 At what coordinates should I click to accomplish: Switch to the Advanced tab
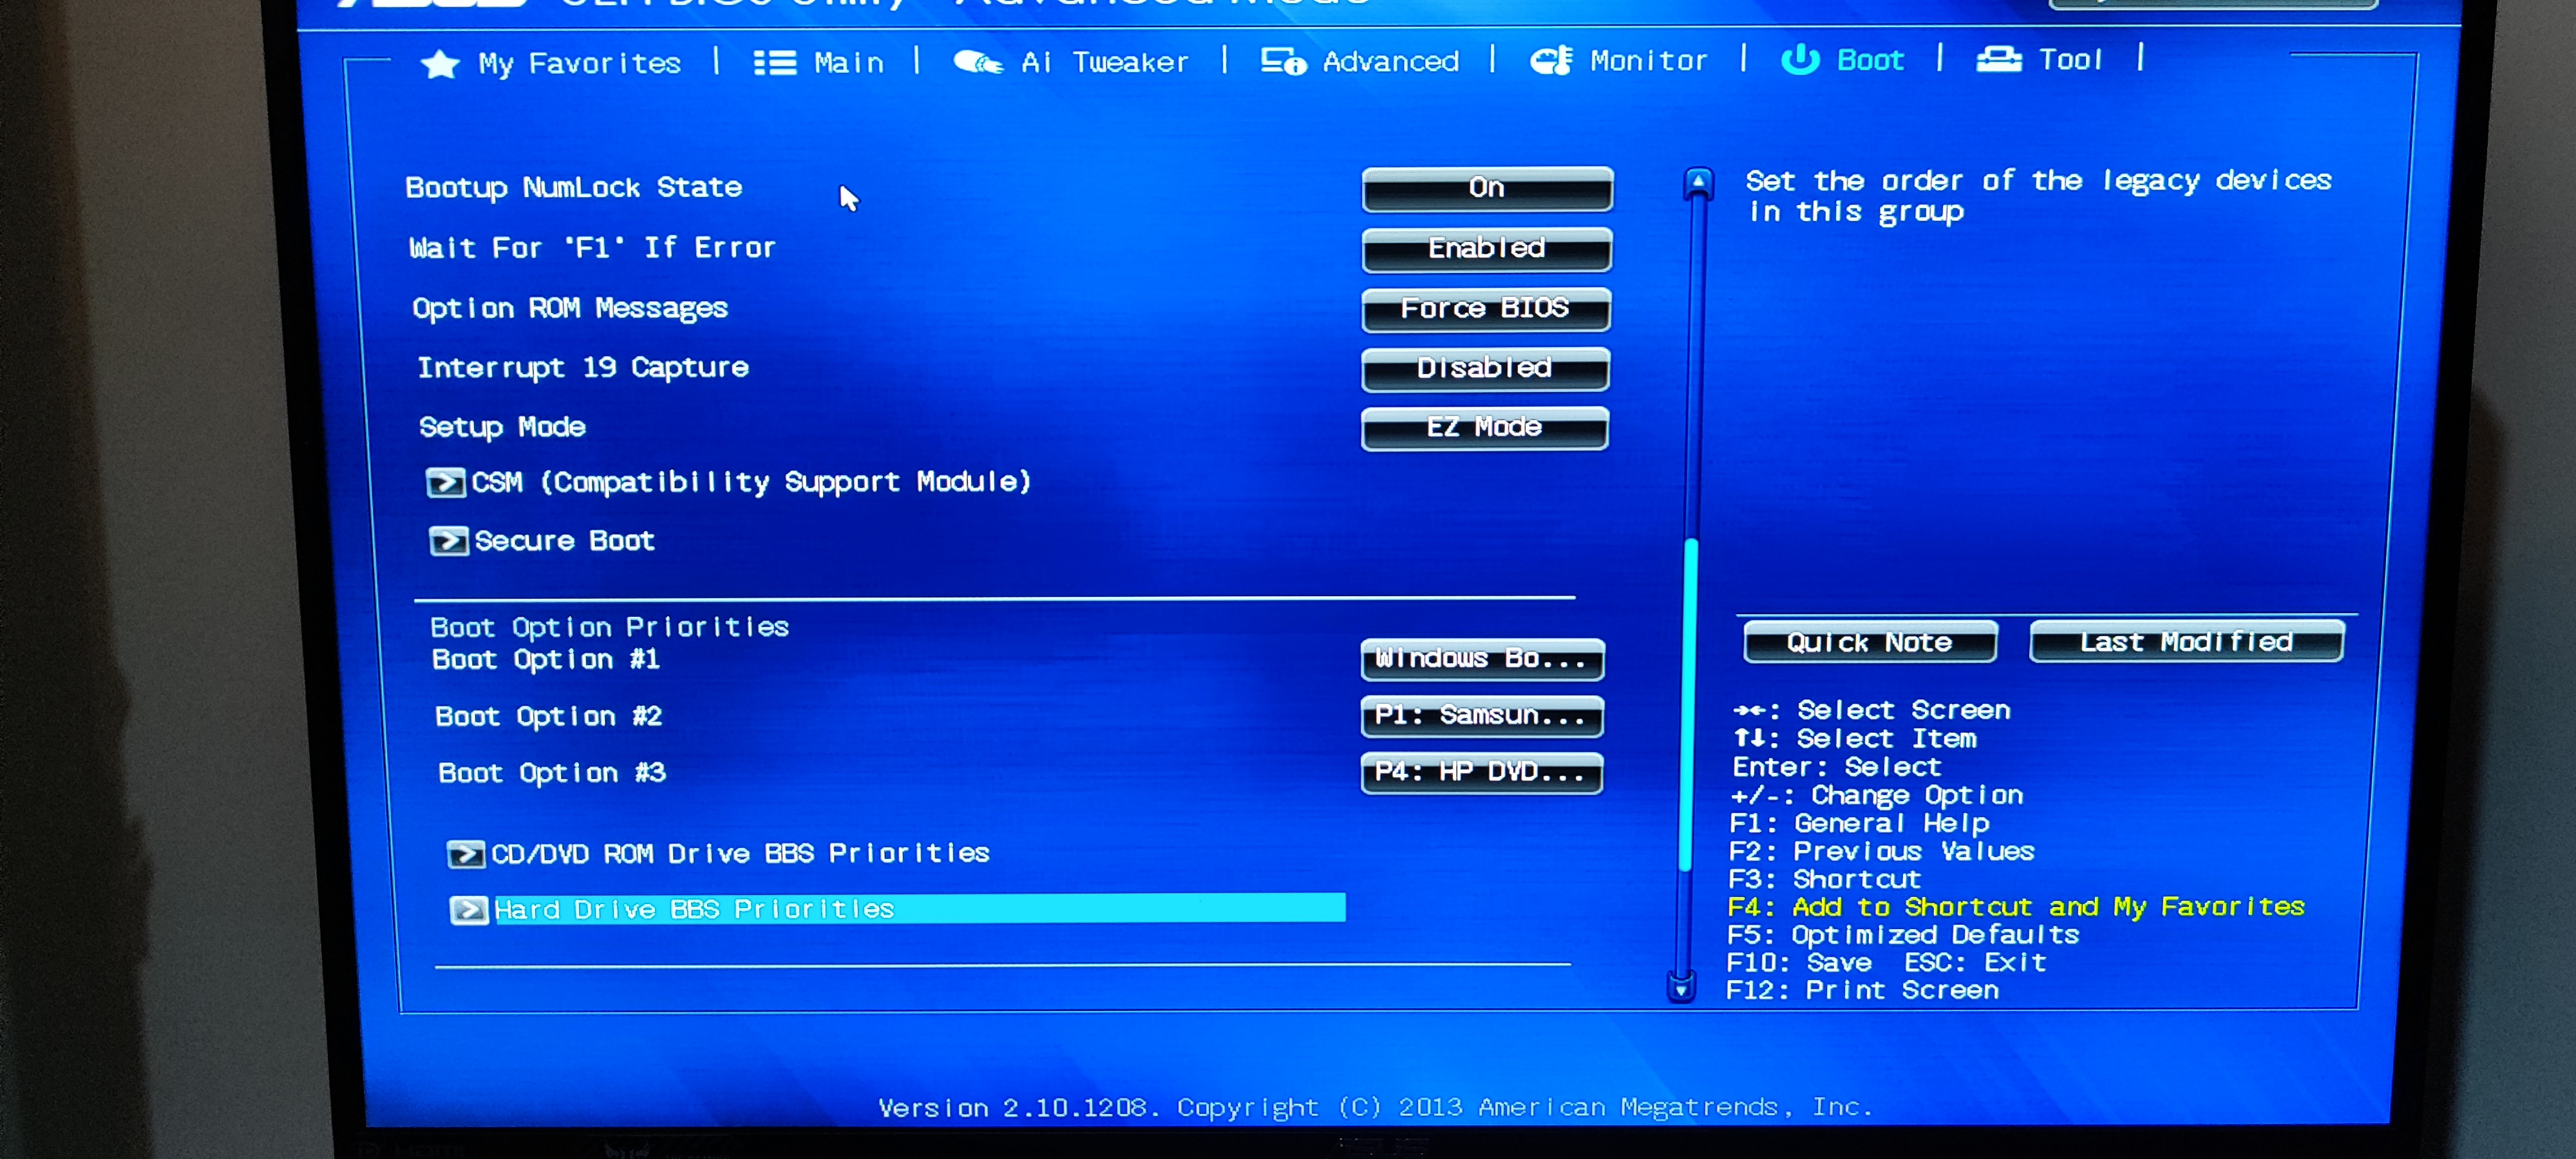(1359, 62)
